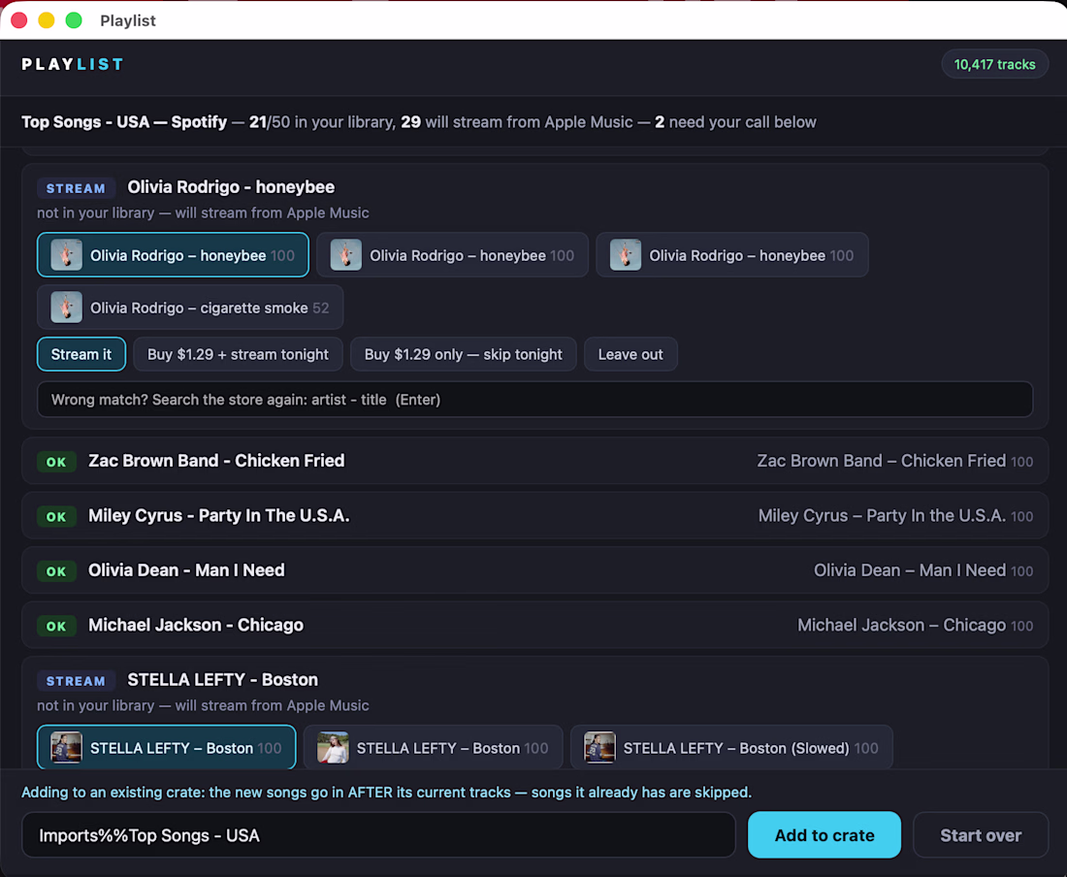
Task: Click the Start over button
Action: pos(980,835)
